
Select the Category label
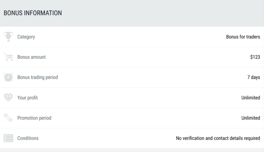26,37
